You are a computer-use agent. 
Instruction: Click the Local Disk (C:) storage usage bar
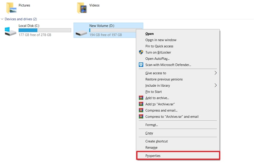(45, 30)
